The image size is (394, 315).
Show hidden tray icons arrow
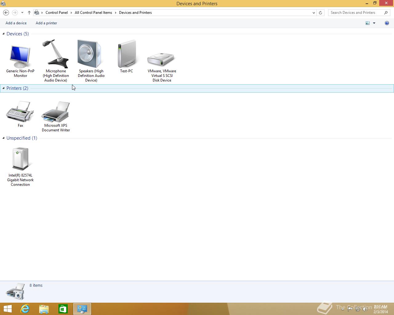coord(343,309)
